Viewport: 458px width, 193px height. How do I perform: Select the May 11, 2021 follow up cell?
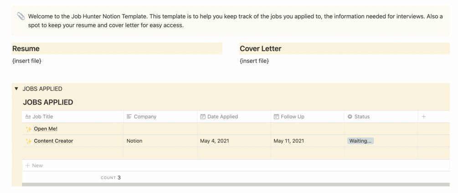[289, 141]
